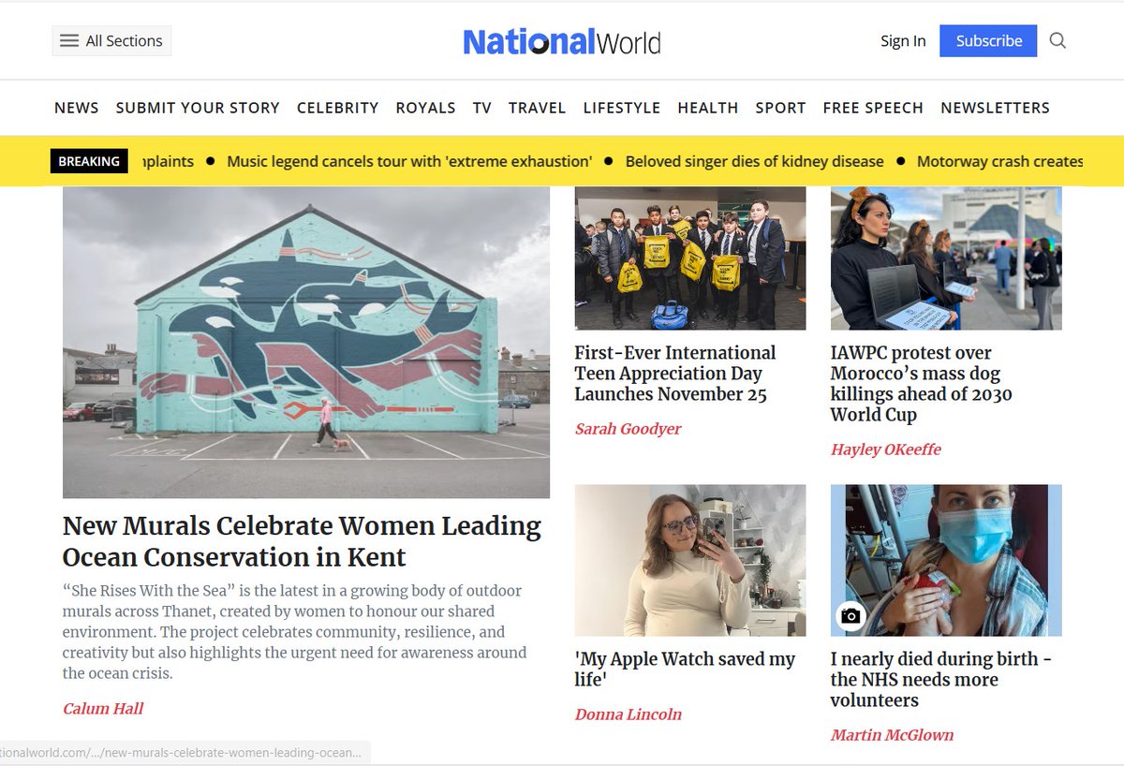This screenshot has width=1124, height=766.
Task: Open the TV section
Action: [x=481, y=107]
